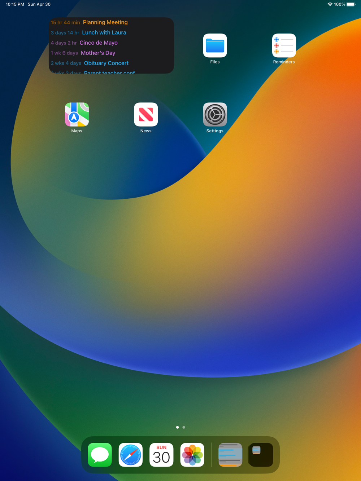
Task: Tap the Planning Meeting event
Action: pos(105,22)
